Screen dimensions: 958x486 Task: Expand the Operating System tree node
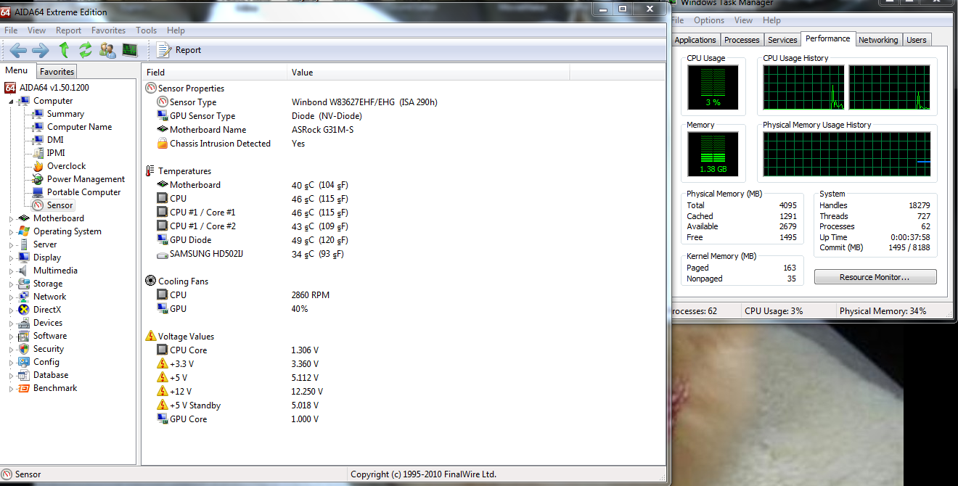coord(11,231)
